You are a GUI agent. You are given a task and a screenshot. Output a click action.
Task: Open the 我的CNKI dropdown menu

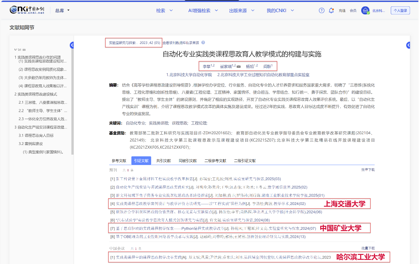pyautogui.click(x=280, y=10)
